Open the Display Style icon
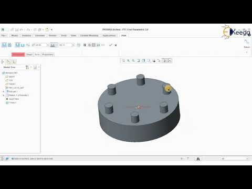Image resolution: width=252 pixels, height=189 pixels. pos(144,61)
